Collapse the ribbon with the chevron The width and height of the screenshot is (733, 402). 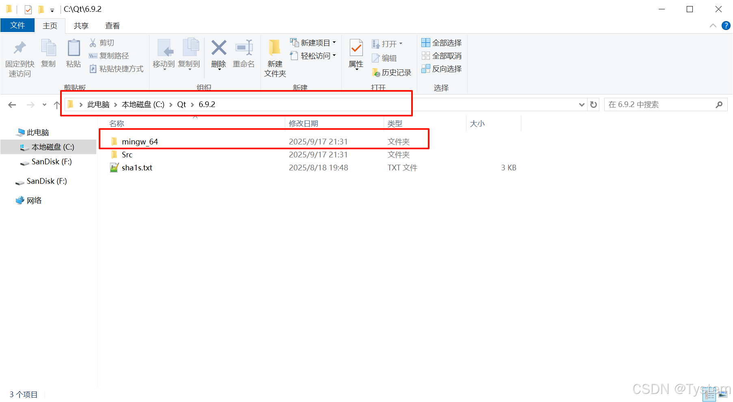click(713, 26)
